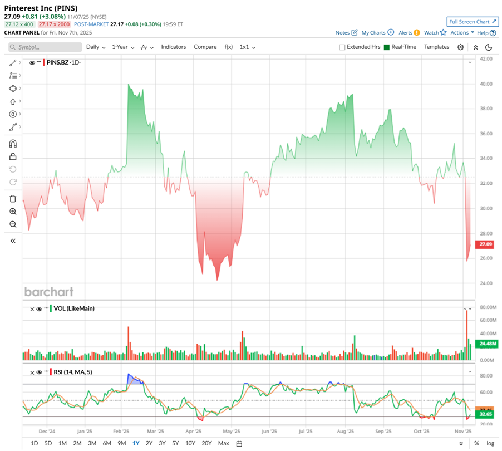Delete drawings with trash icon
502x451 pixels.
pyautogui.click(x=13, y=199)
